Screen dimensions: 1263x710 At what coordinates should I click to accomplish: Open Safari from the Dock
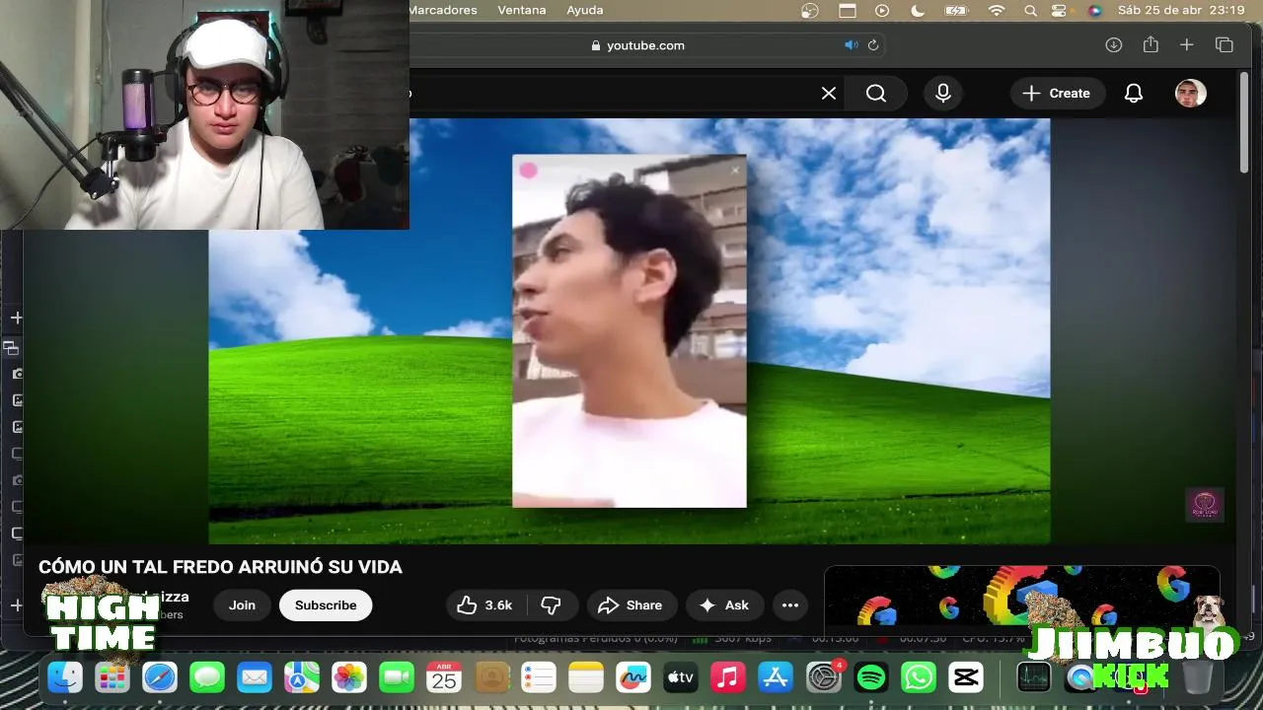(x=160, y=677)
